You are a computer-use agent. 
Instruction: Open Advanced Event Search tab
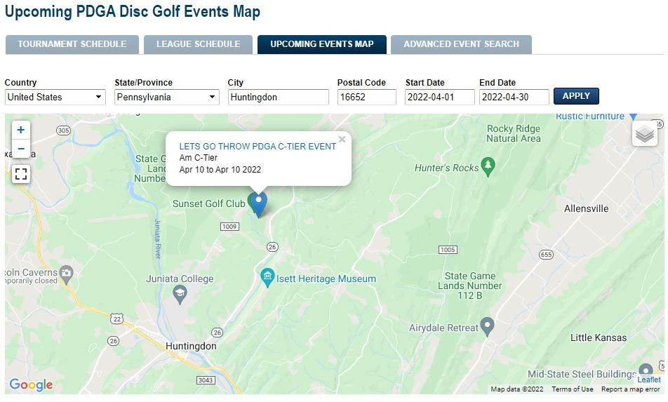pos(461,44)
